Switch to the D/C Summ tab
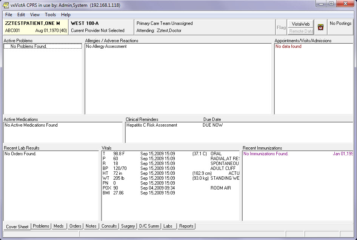Image resolution: width=357 pixels, height=240 pixels. pyautogui.click(x=149, y=226)
